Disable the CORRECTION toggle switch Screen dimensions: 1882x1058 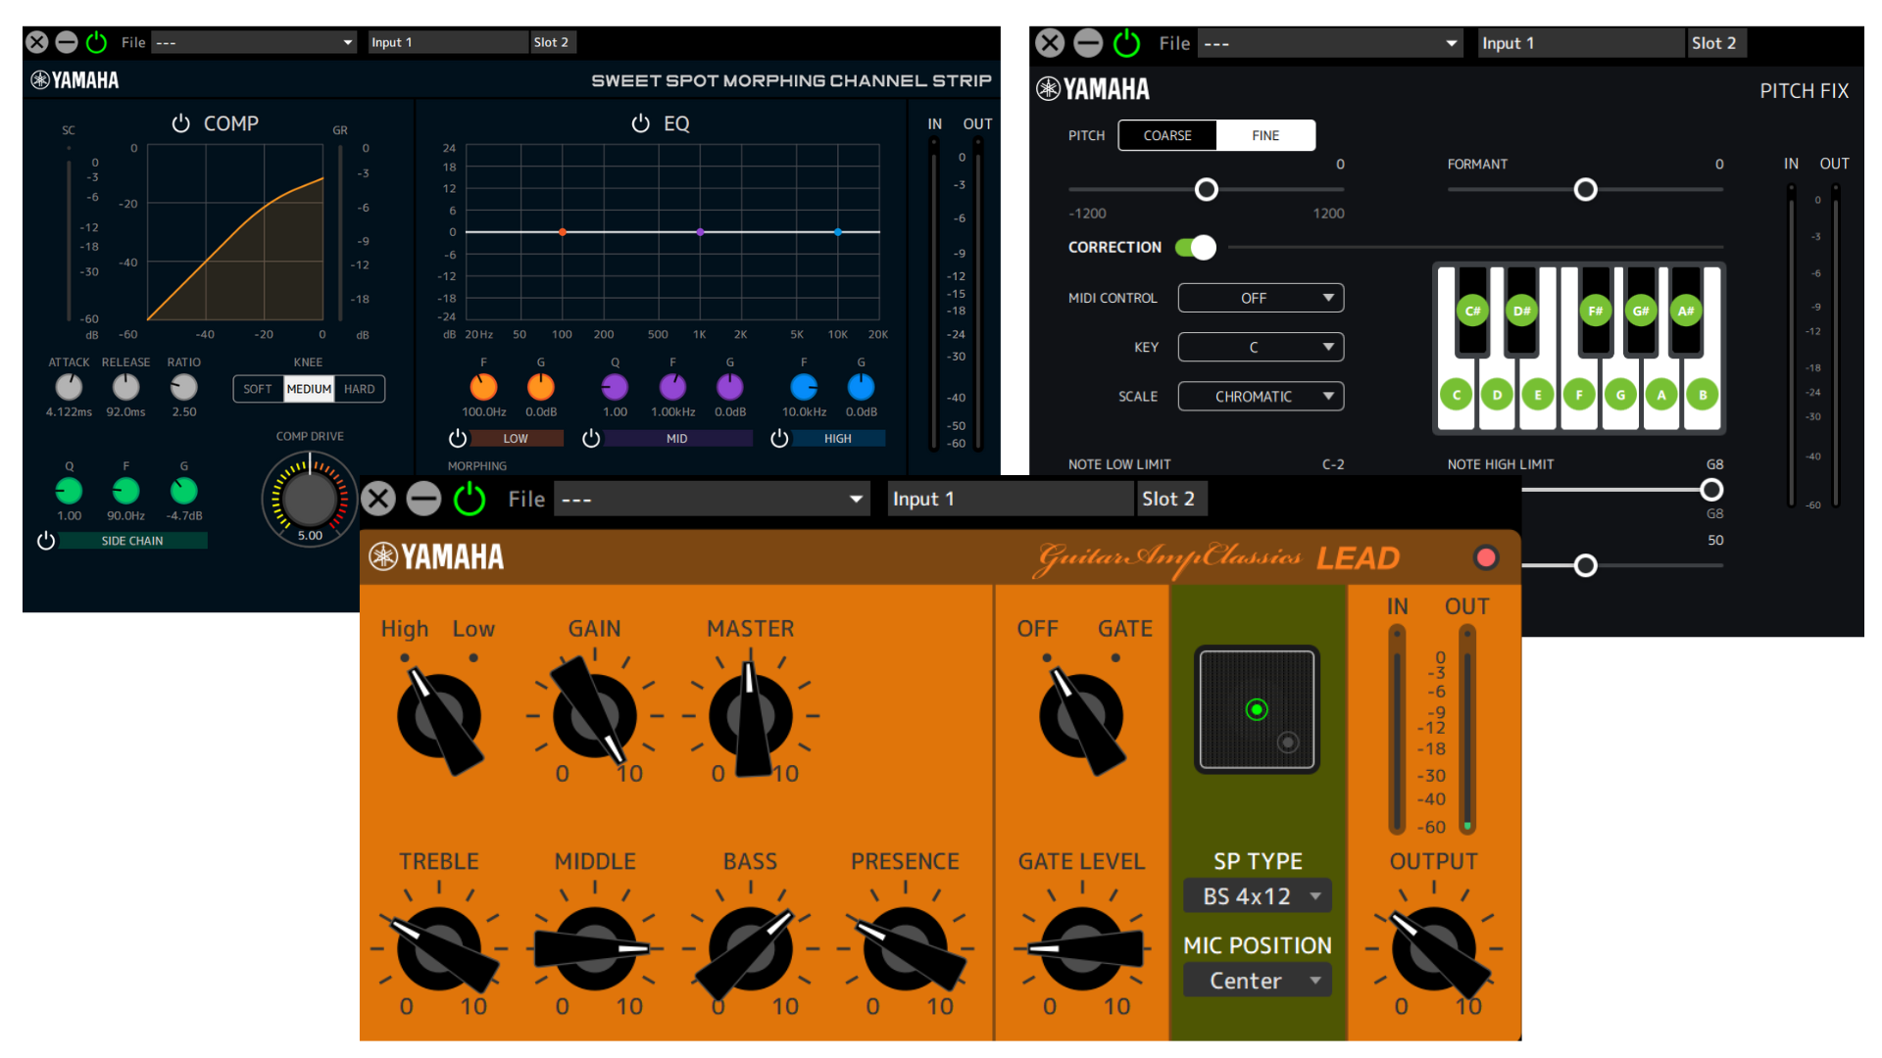[1196, 248]
